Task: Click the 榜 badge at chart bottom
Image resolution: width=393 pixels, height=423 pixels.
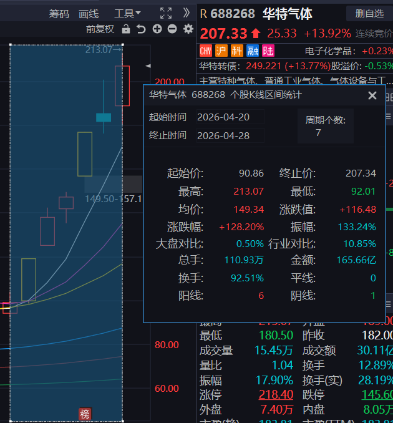Action: 85,414
